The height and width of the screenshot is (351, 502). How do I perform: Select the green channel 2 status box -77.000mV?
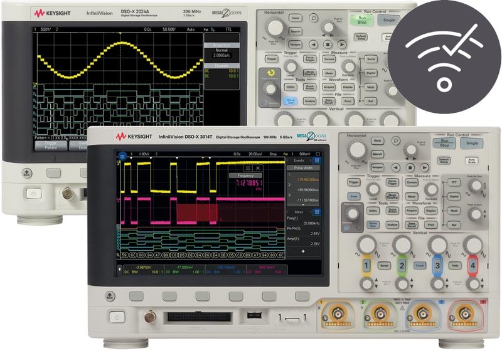coord(184,270)
